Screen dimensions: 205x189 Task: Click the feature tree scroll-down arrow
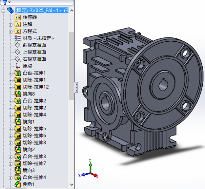coord(72,185)
